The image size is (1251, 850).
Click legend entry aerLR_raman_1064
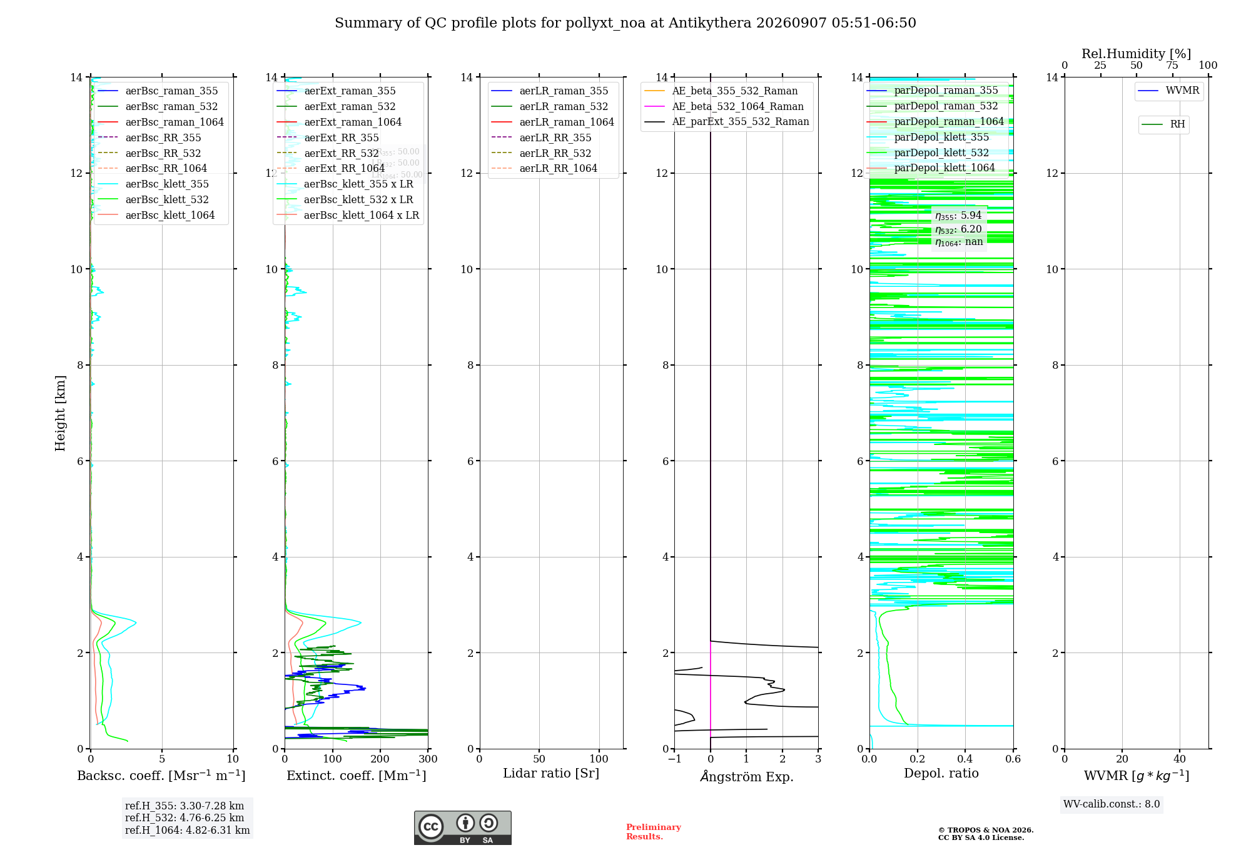point(553,122)
